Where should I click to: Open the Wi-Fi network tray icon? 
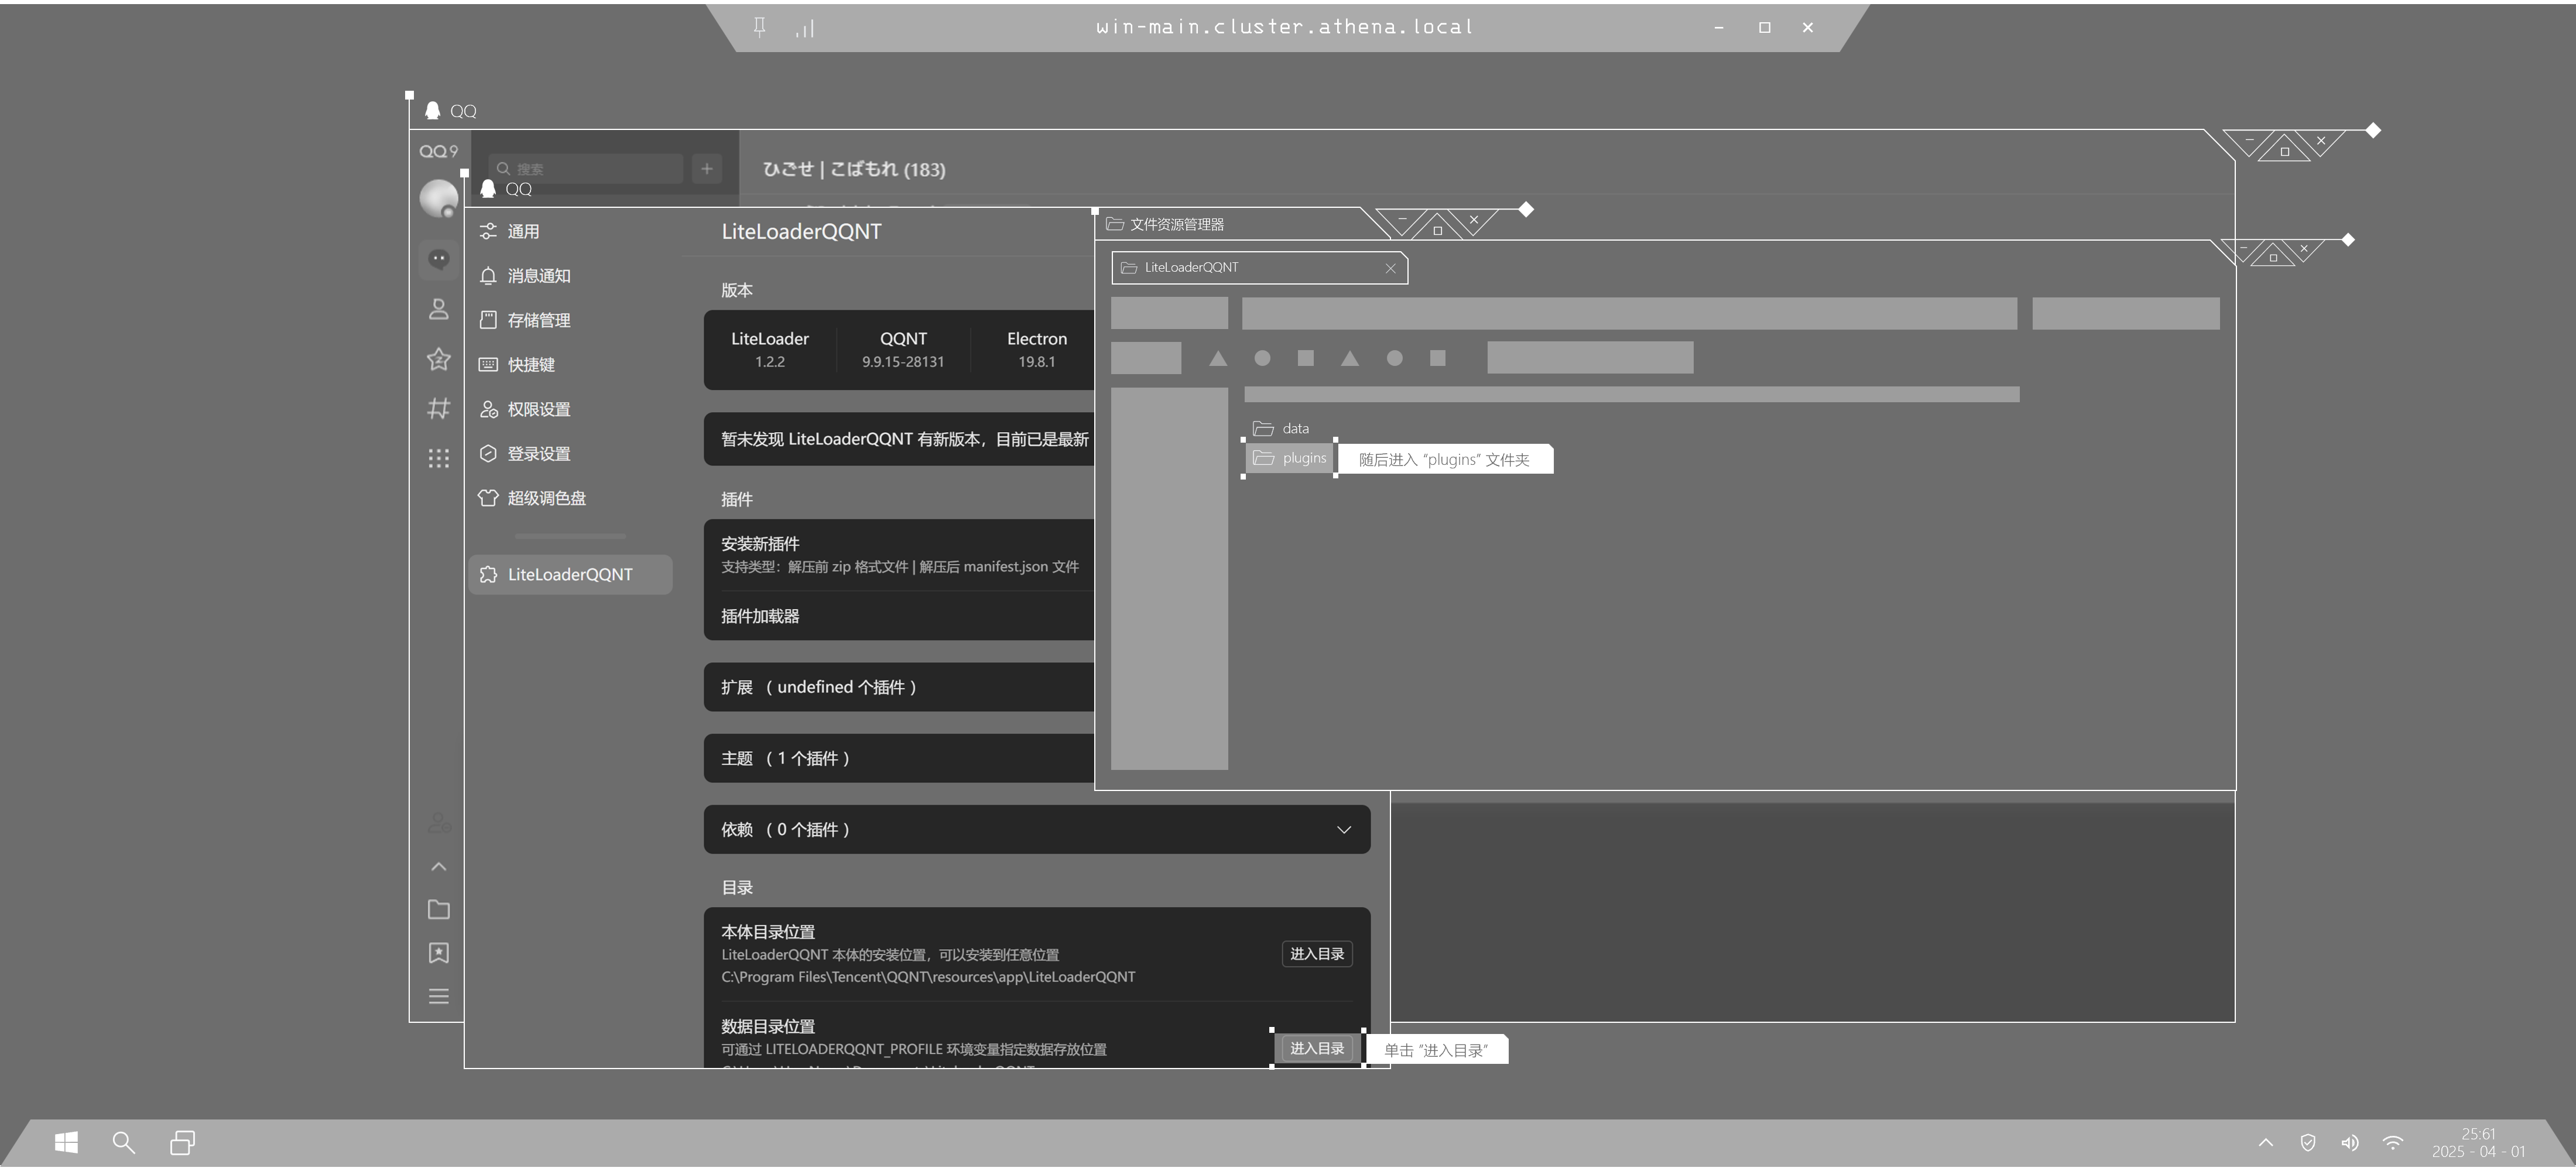coord(2393,1143)
